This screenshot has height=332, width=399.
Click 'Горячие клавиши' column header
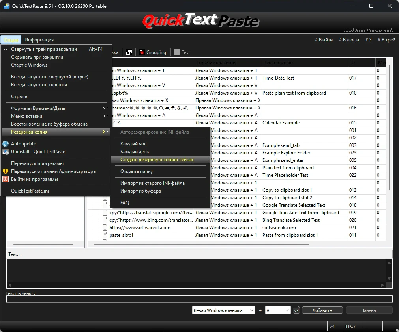[x=227, y=63]
